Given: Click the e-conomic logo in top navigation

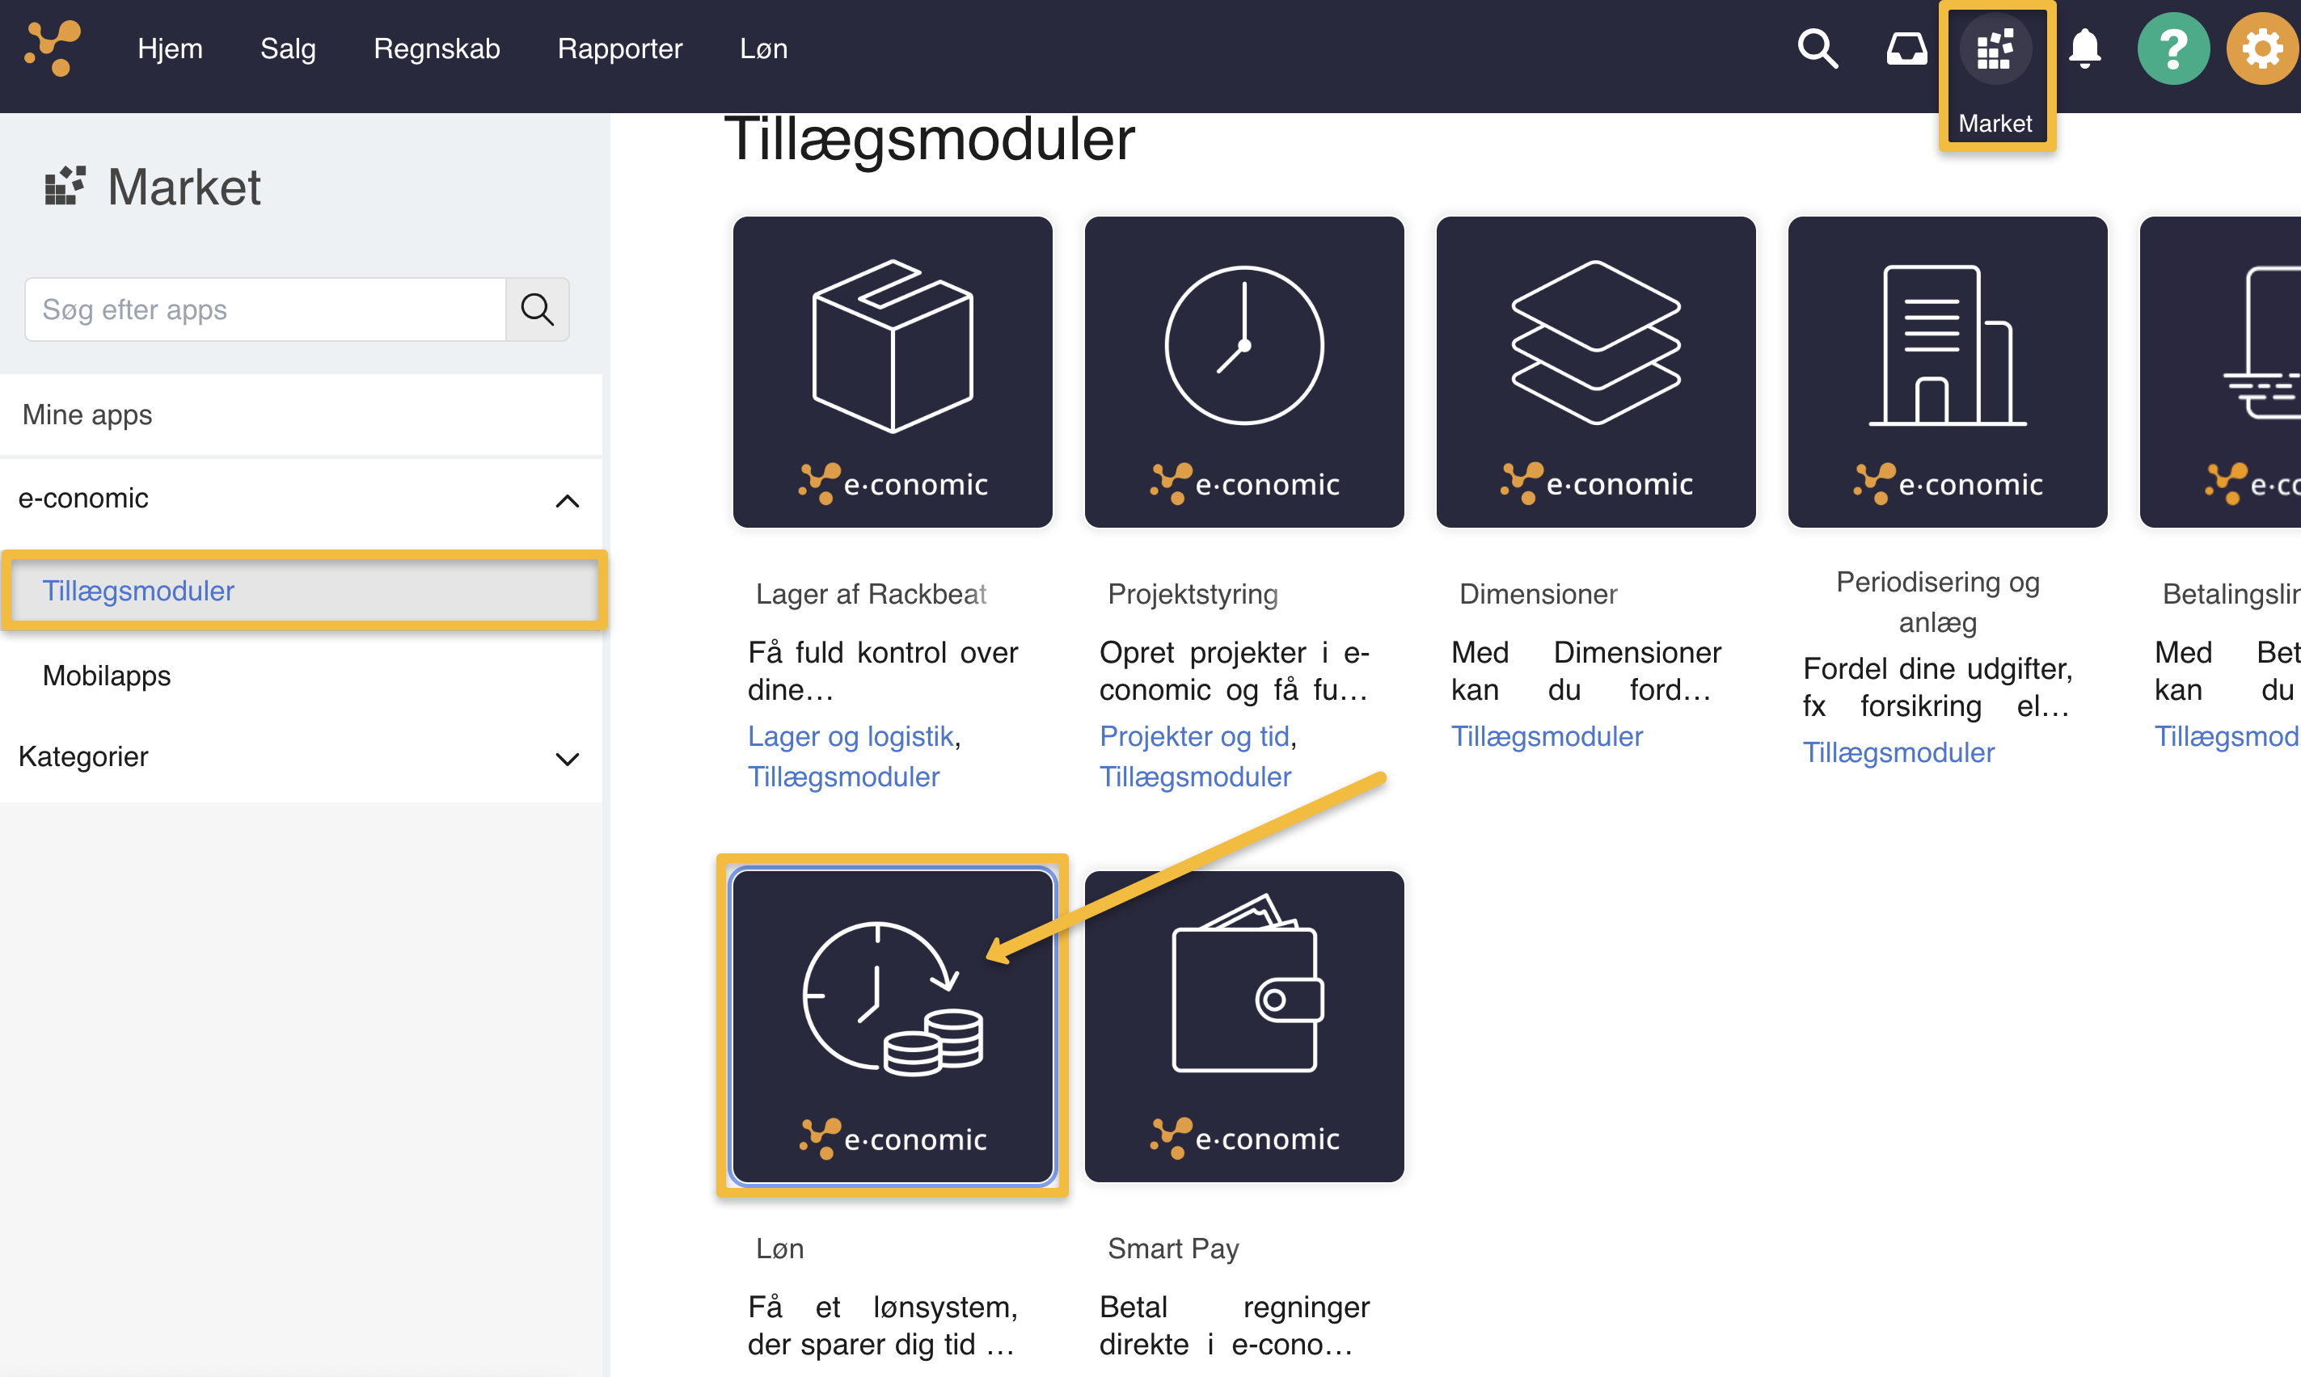Looking at the screenshot, I should click(53, 48).
